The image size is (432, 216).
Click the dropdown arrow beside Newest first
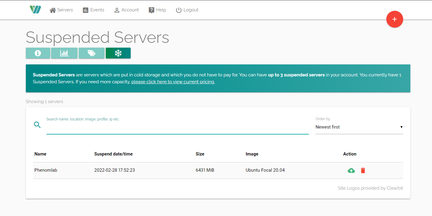click(x=401, y=127)
